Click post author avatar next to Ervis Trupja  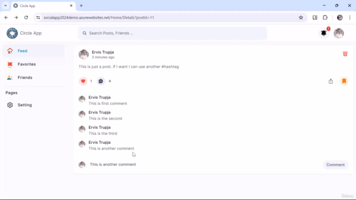pos(83,54)
